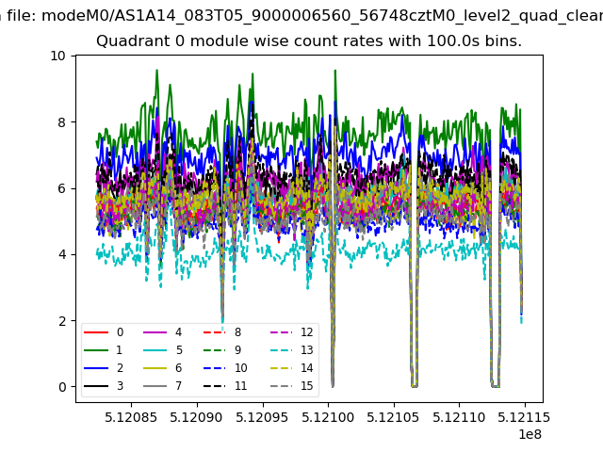Pick the black solid legend line for module 3
Image resolution: width=603 pixels, height=452 pixels.
(96, 386)
